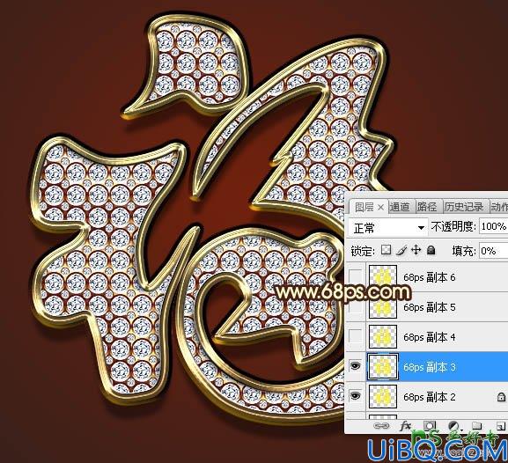Click thumbnail of 68ps 副本 3 layer

383,366
